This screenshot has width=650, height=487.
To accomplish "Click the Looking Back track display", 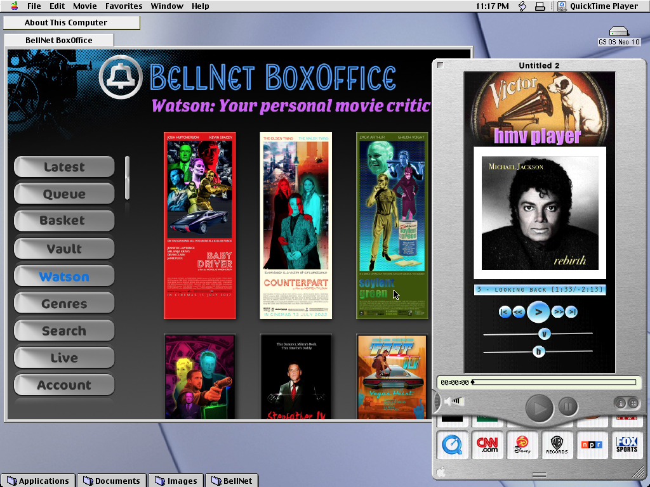I will pyautogui.click(x=540, y=289).
